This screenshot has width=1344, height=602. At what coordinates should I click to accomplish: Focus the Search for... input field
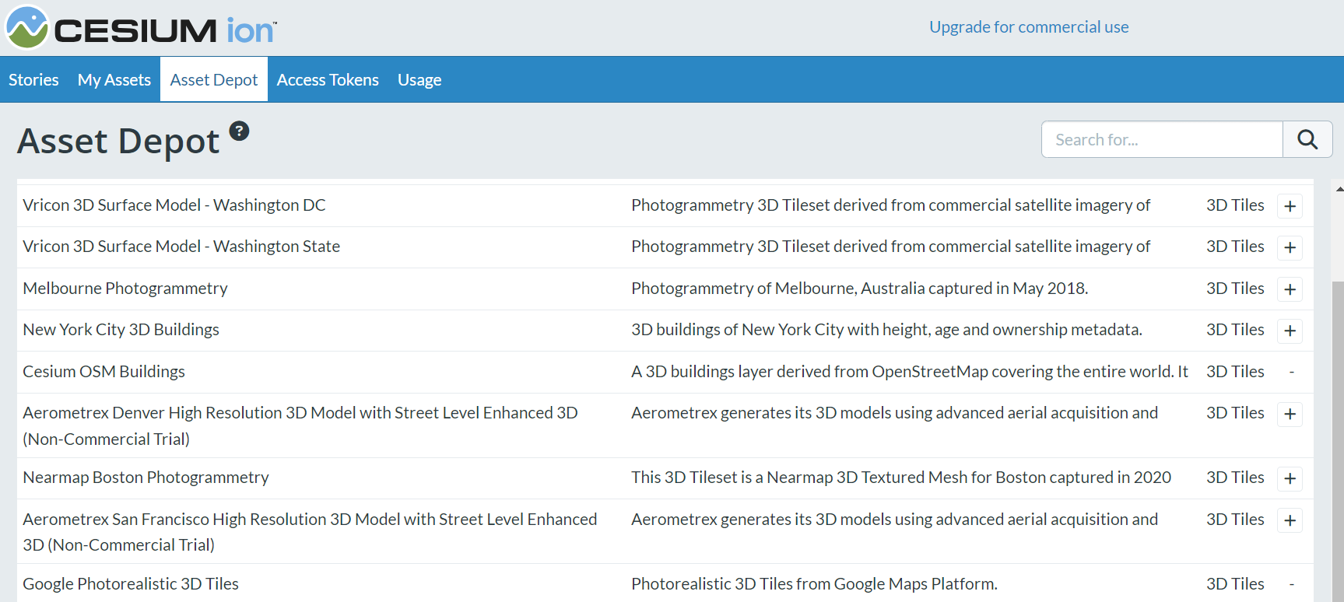1161,140
